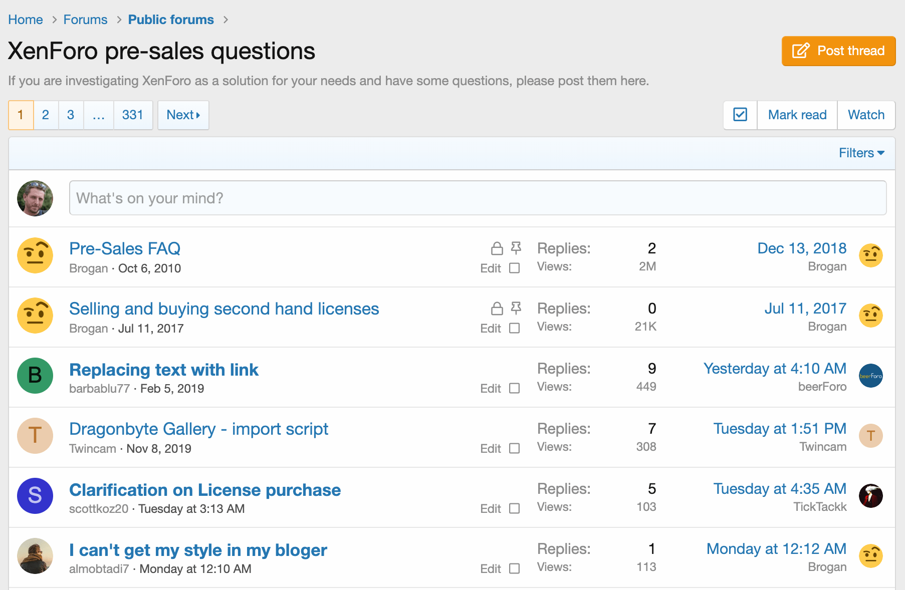Select the Dragonbyte Gallery thread checkbox
The width and height of the screenshot is (905, 590).
point(514,448)
